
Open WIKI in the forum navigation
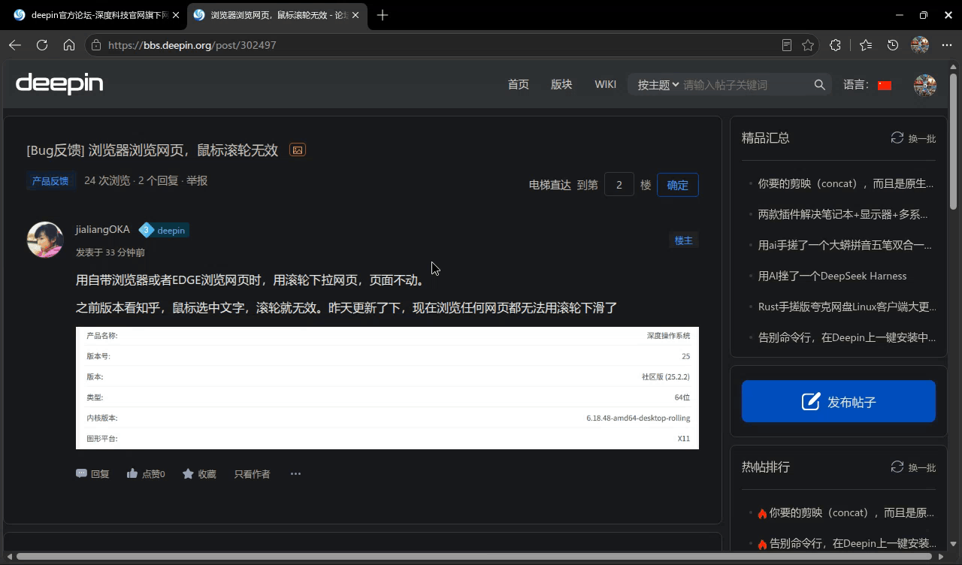pyautogui.click(x=605, y=84)
